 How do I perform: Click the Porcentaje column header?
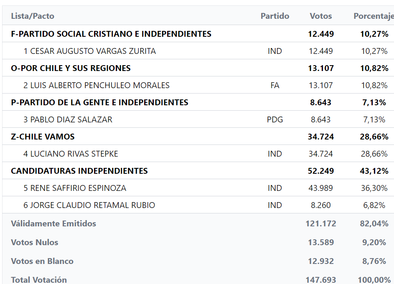pos(373,16)
